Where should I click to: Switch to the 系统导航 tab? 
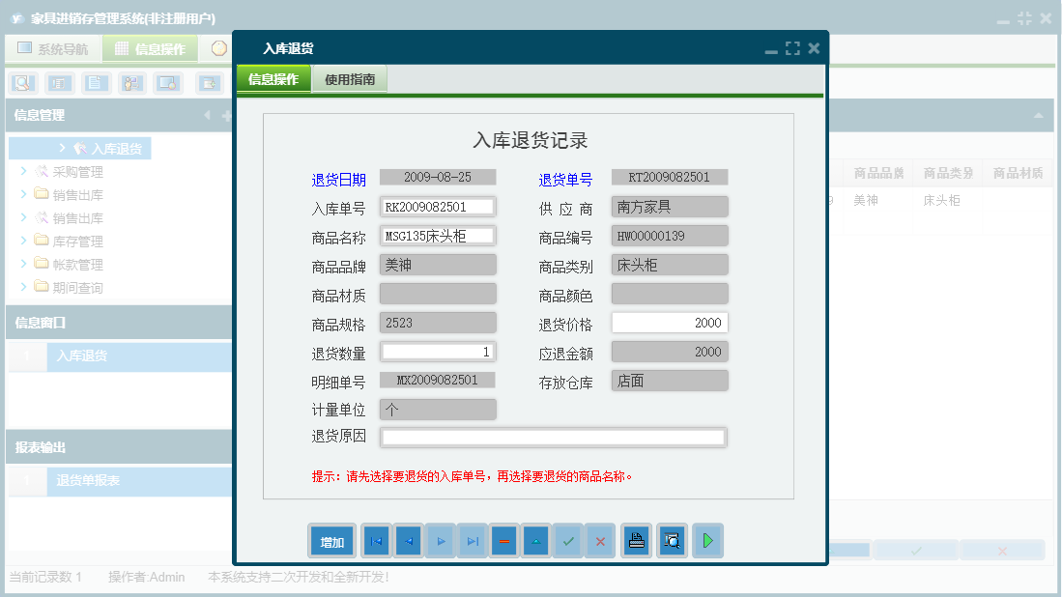(61, 47)
